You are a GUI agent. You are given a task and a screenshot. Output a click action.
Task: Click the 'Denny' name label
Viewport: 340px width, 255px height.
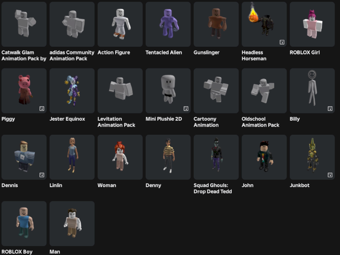[153, 185]
